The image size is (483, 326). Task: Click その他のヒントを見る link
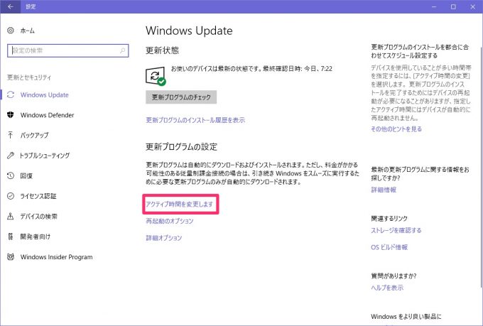pyautogui.click(x=396, y=129)
